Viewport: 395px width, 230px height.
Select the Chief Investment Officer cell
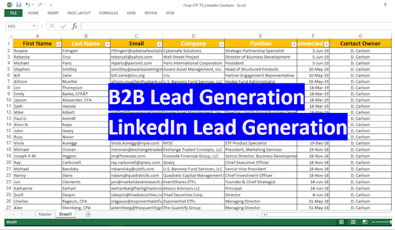tap(260, 176)
